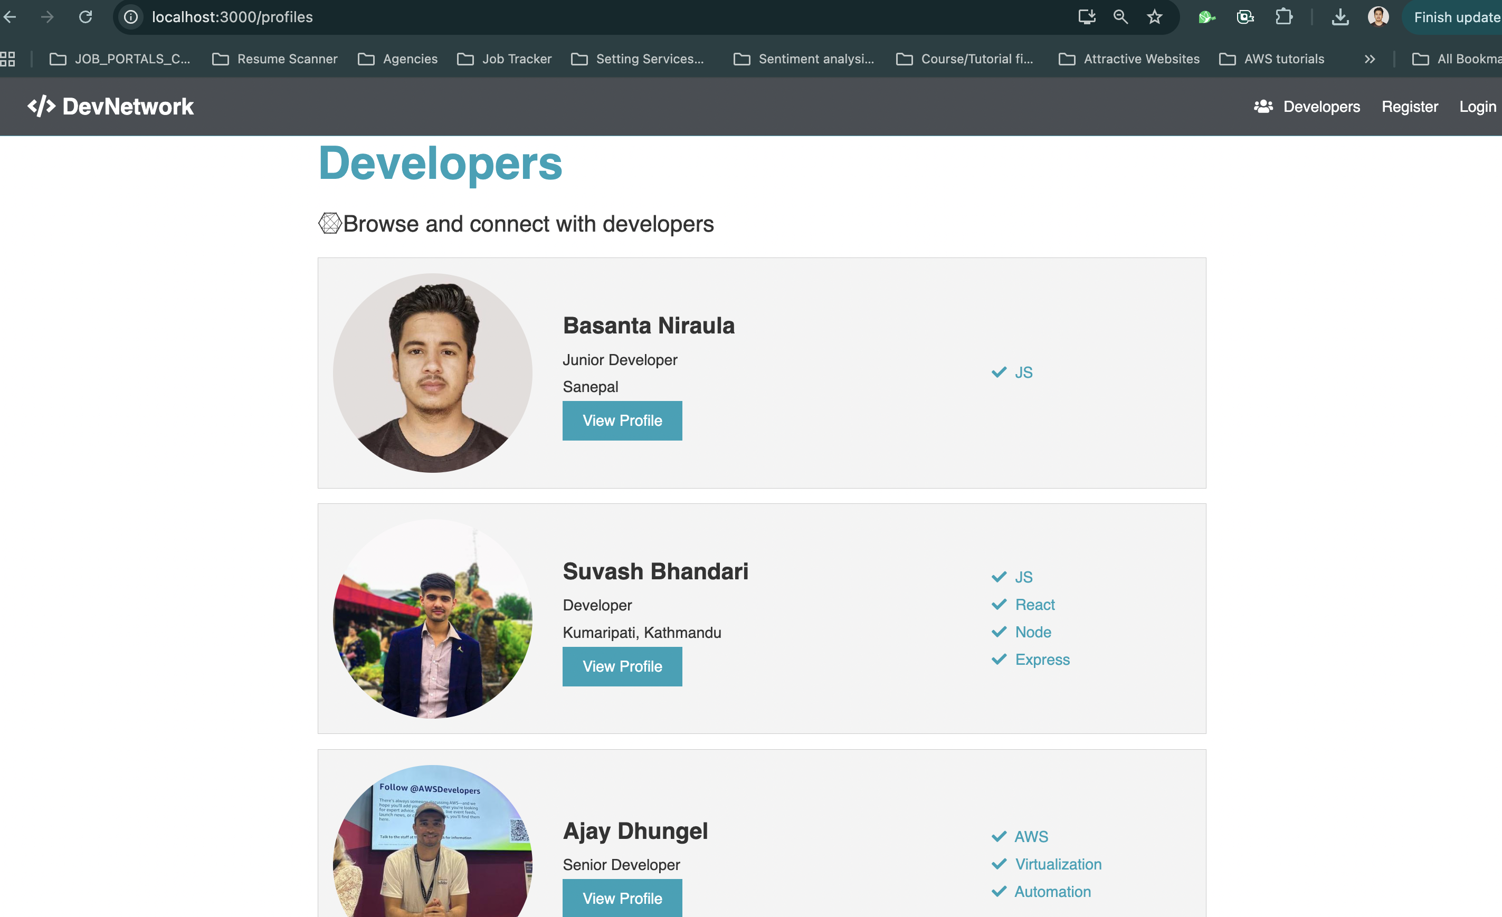Image resolution: width=1502 pixels, height=917 pixels.
Task: Click View Profile for Suvash Bhandari
Action: tap(622, 666)
